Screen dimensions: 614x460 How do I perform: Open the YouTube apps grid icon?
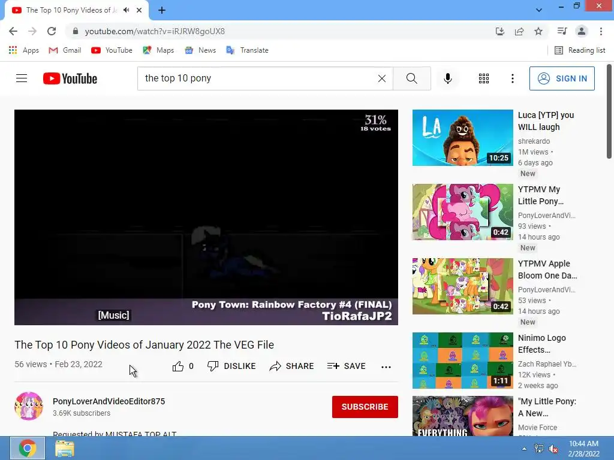[484, 78]
